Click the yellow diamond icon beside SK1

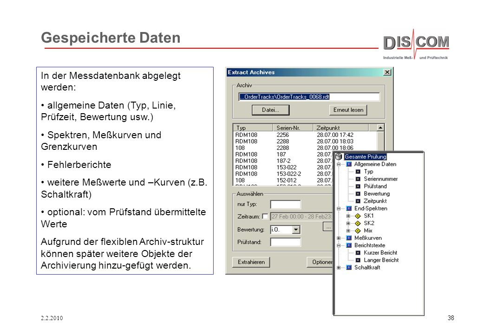click(358, 216)
